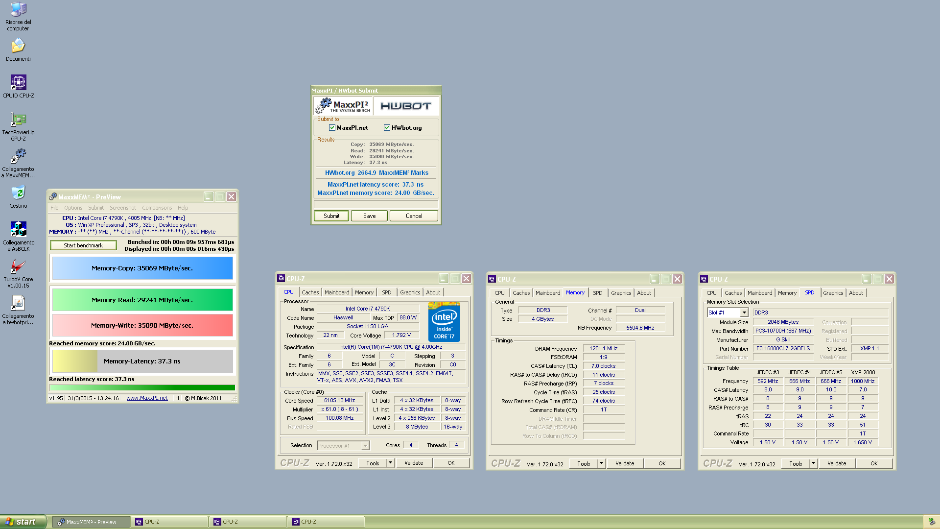
Task: Open Screenshot menu in MaxxMEM²
Action: (x=123, y=208)
